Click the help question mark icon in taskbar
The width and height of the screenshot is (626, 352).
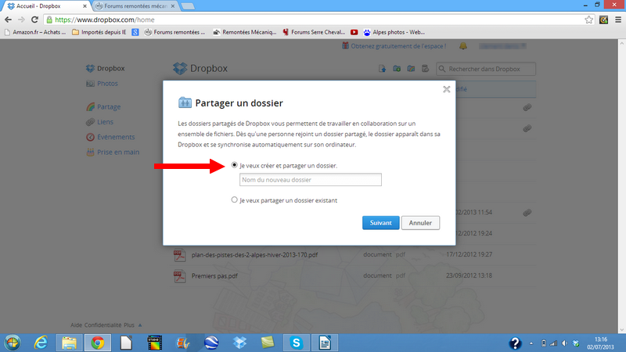click(x=515, y=343)
